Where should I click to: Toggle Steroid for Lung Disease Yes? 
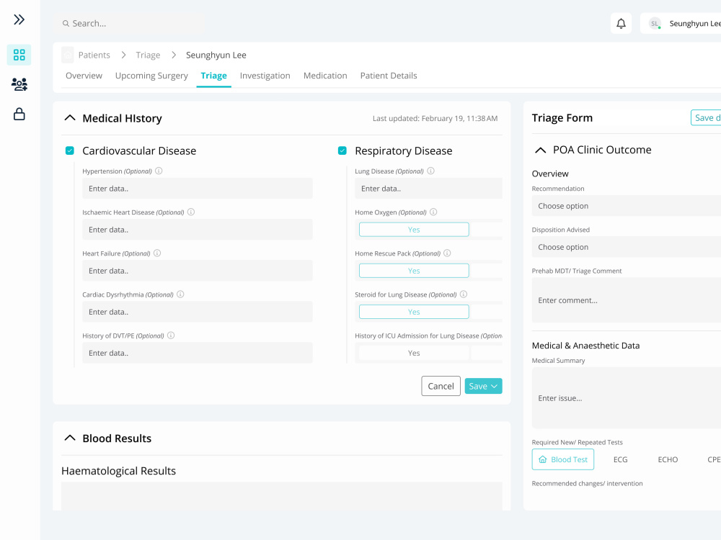(x=414, y=312)
